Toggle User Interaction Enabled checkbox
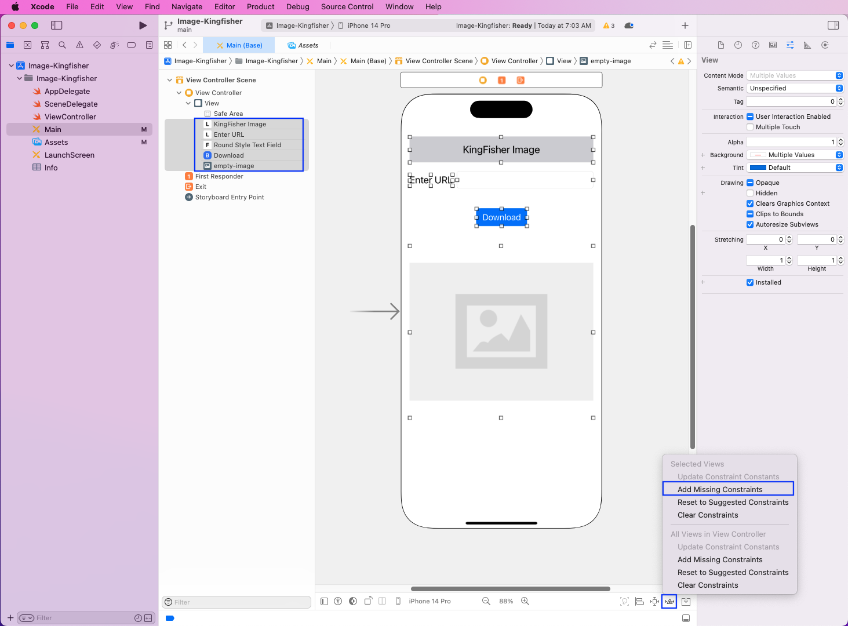The width and height of the screenshot is (848, 626). [x=750, y=117]
